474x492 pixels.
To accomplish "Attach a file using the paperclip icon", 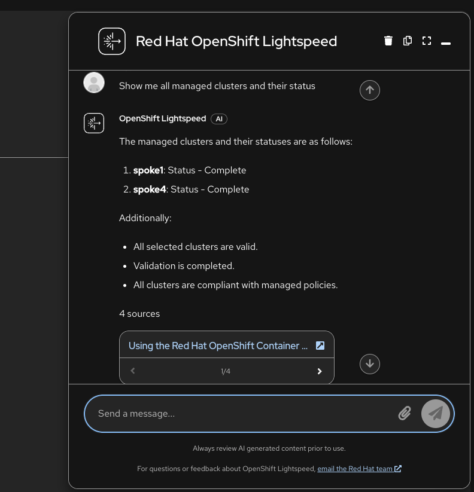I will 405,413.
